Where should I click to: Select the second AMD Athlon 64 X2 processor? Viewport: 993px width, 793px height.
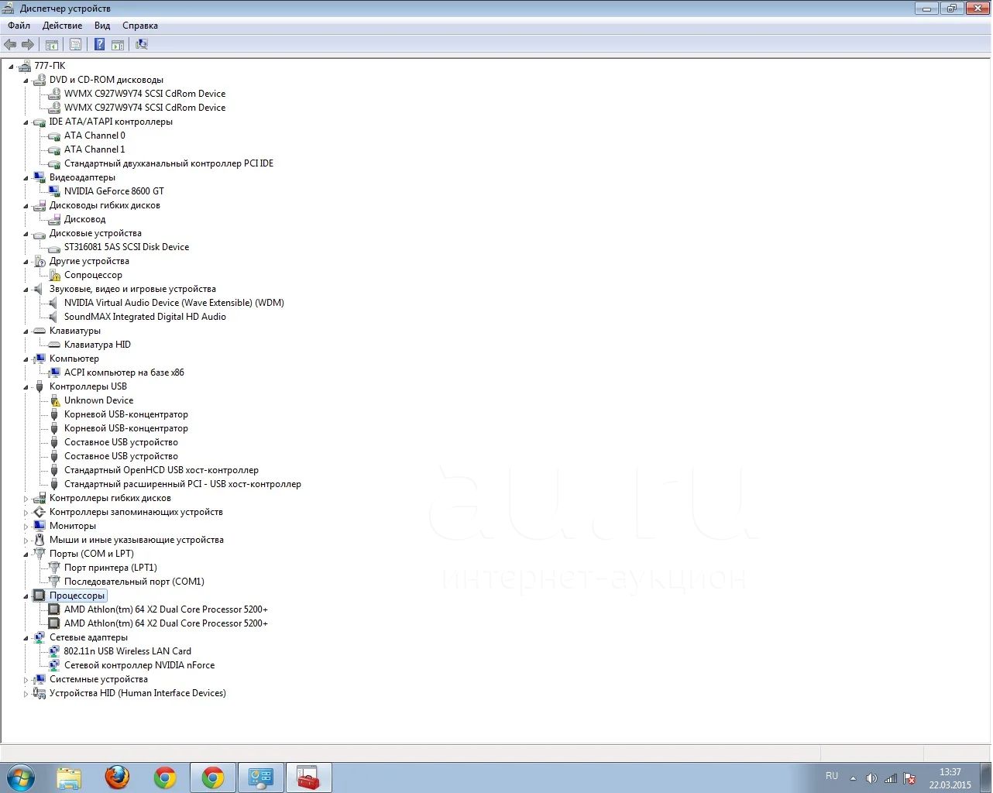pyautogui.click(x=166, y=623)
